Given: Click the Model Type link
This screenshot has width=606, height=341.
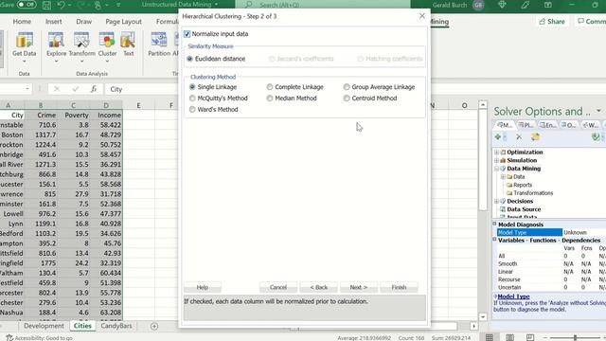Looking at the screenshot, I should pos(513,296).
